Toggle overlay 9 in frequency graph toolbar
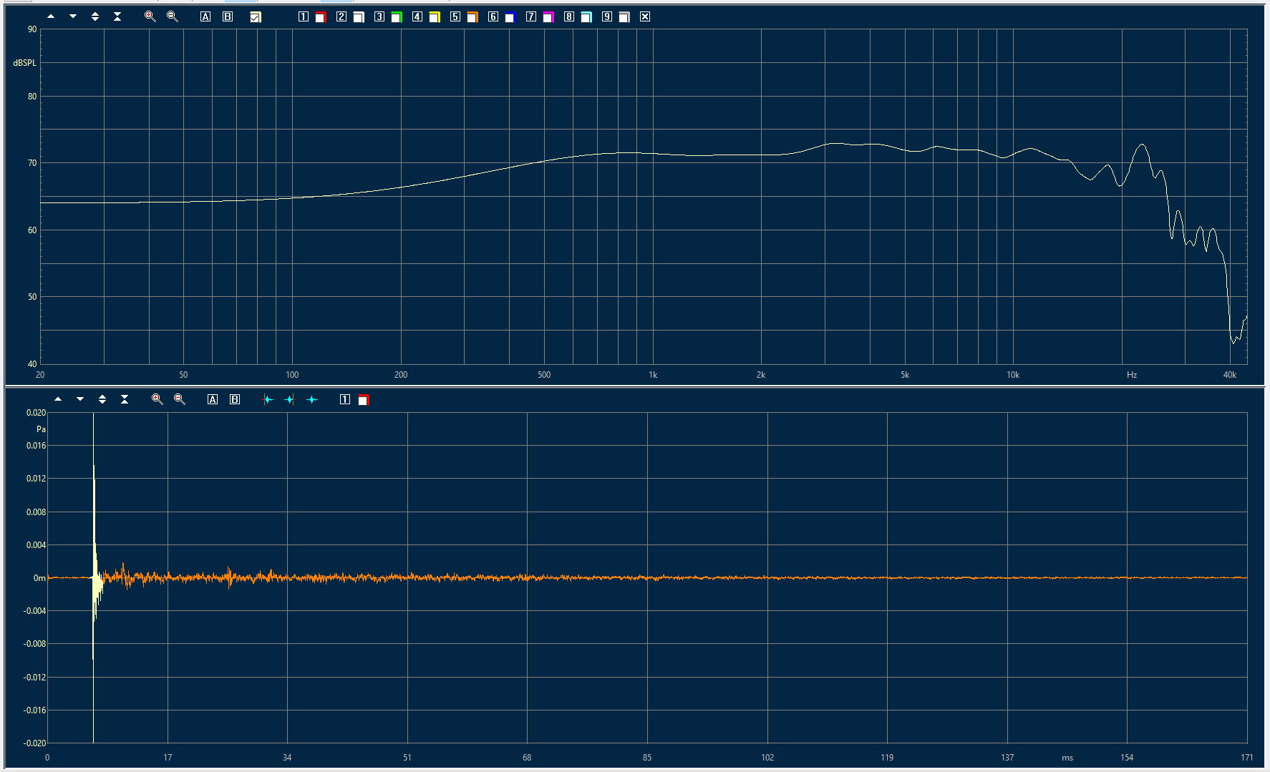The height and width of the screenshot is (772, 1270). pyautogui.click(x=607, y=16)
